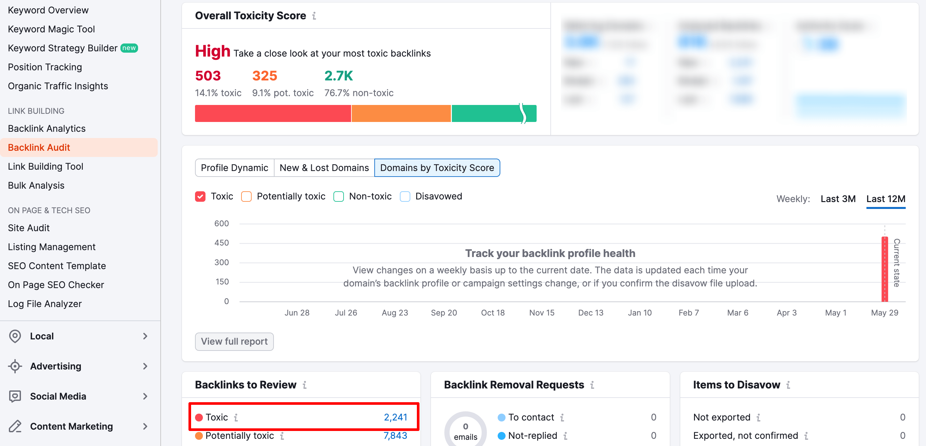The width and height of the screenshot is (926, 446).
Task: Click the Content Marketing pencil icon
Action: pyautogui.click(x=15, y=426)
